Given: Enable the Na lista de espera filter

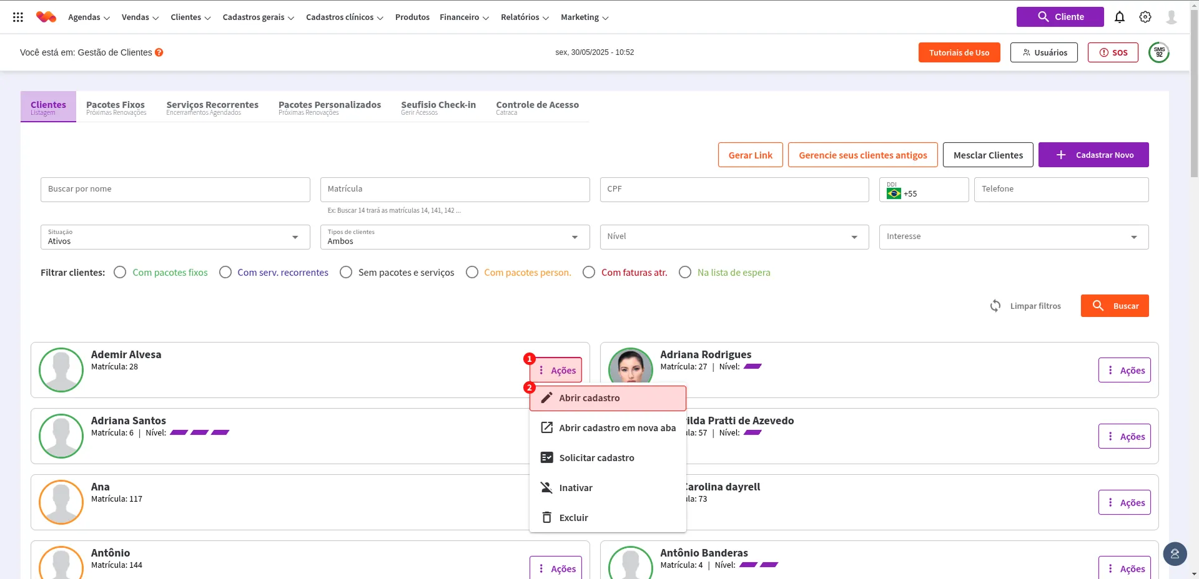Looking at the screenshot, I should point(685,273).
